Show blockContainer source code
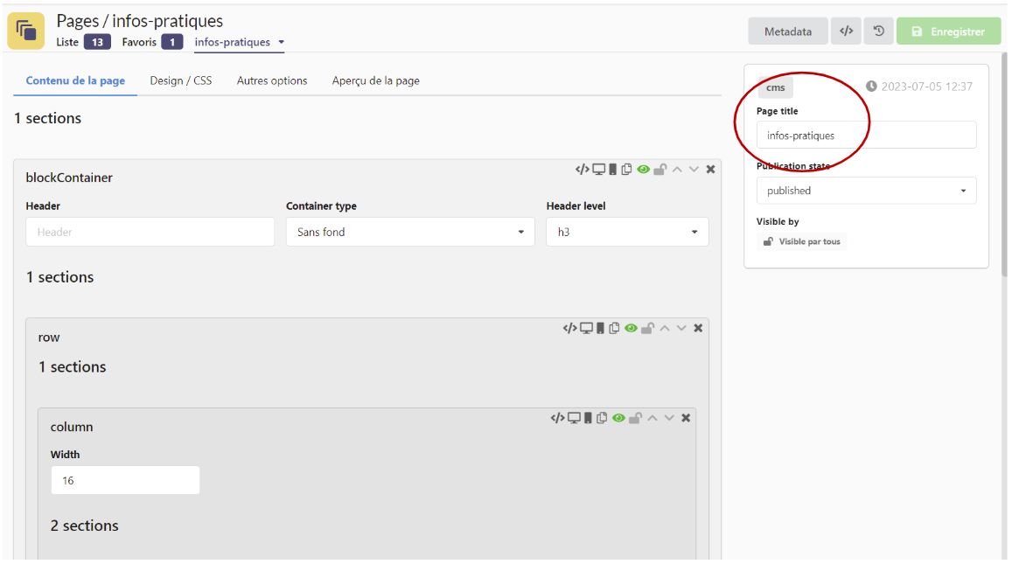Image resolution: width=1012 pixels, height=564 pixels. pos(582,170)
